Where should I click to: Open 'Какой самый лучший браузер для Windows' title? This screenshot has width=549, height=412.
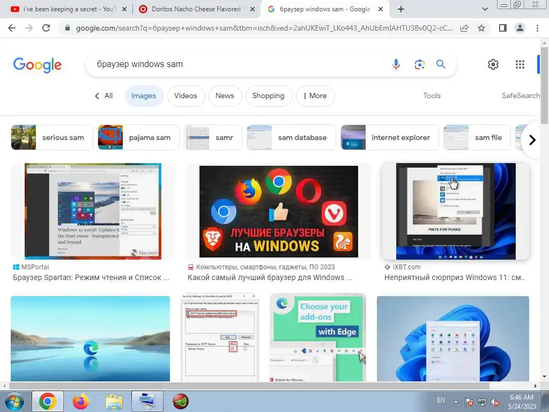click(x=270, y=277)
